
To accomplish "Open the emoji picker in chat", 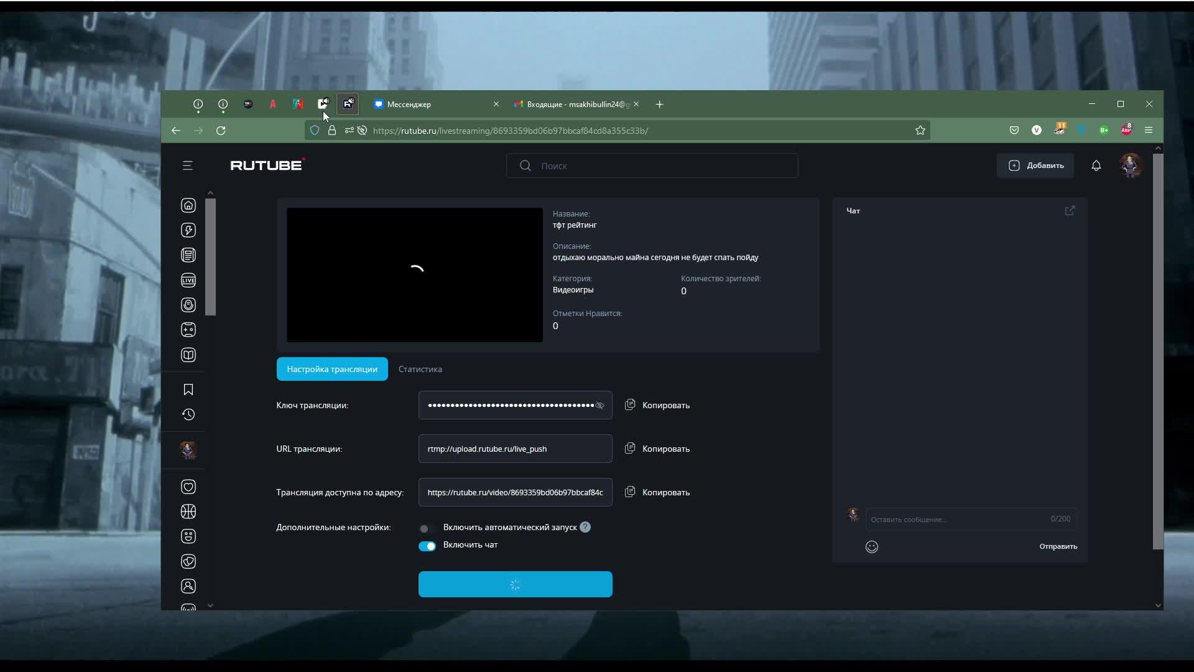I will tap(872, 547).
